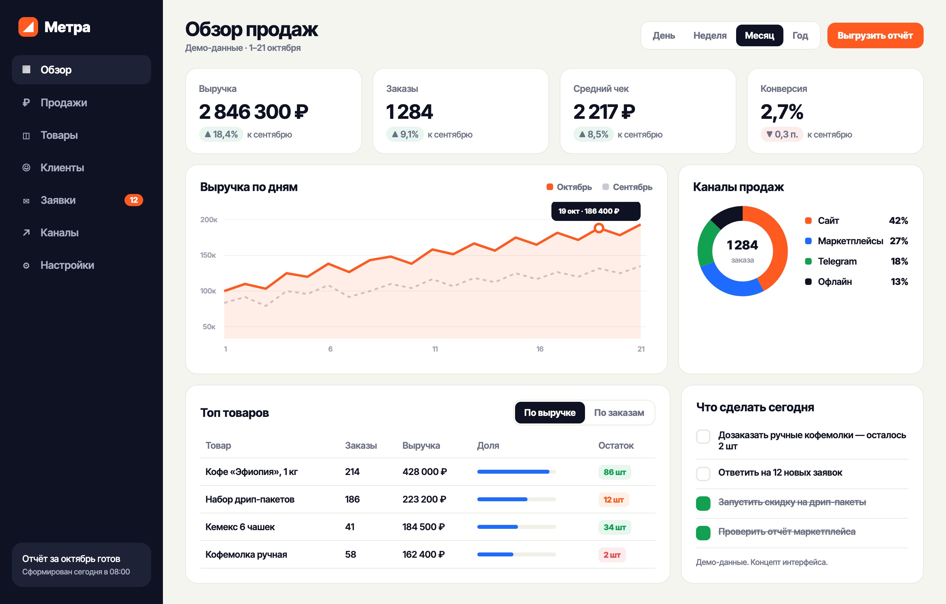
Task: Toggle the Сентябрь legend swatch in chart
Action: tap(605, 187)
